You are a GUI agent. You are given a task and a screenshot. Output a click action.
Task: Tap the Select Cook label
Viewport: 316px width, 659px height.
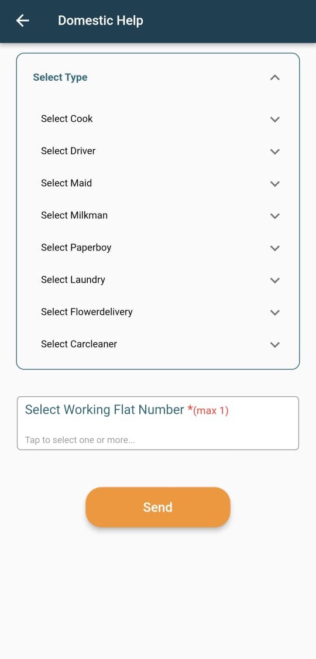coord(67,119)
